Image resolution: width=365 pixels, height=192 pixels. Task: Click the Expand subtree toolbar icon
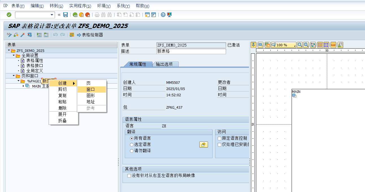tap(39, 35)
